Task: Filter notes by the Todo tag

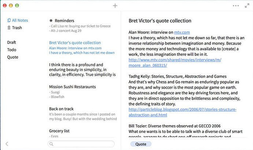Action: pyautogui.click(x=11, y=50)
